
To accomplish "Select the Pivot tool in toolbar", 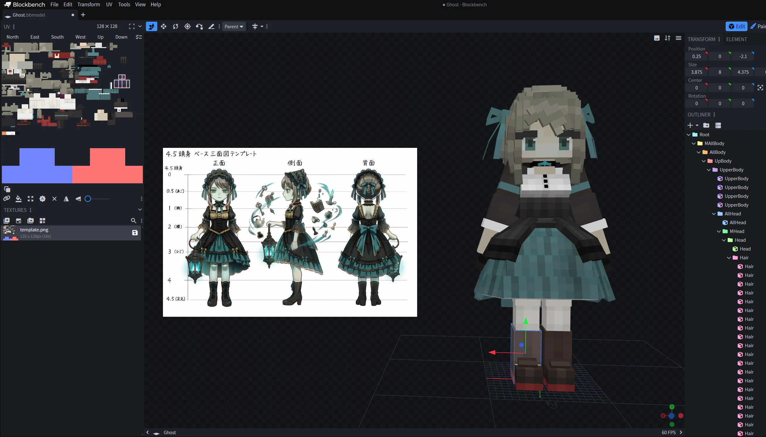I will pyautogui.click(x=187, y=27).
